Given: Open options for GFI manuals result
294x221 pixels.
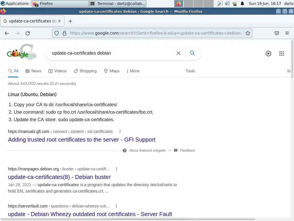Looking at the screenshot, I should click(120, 131).
